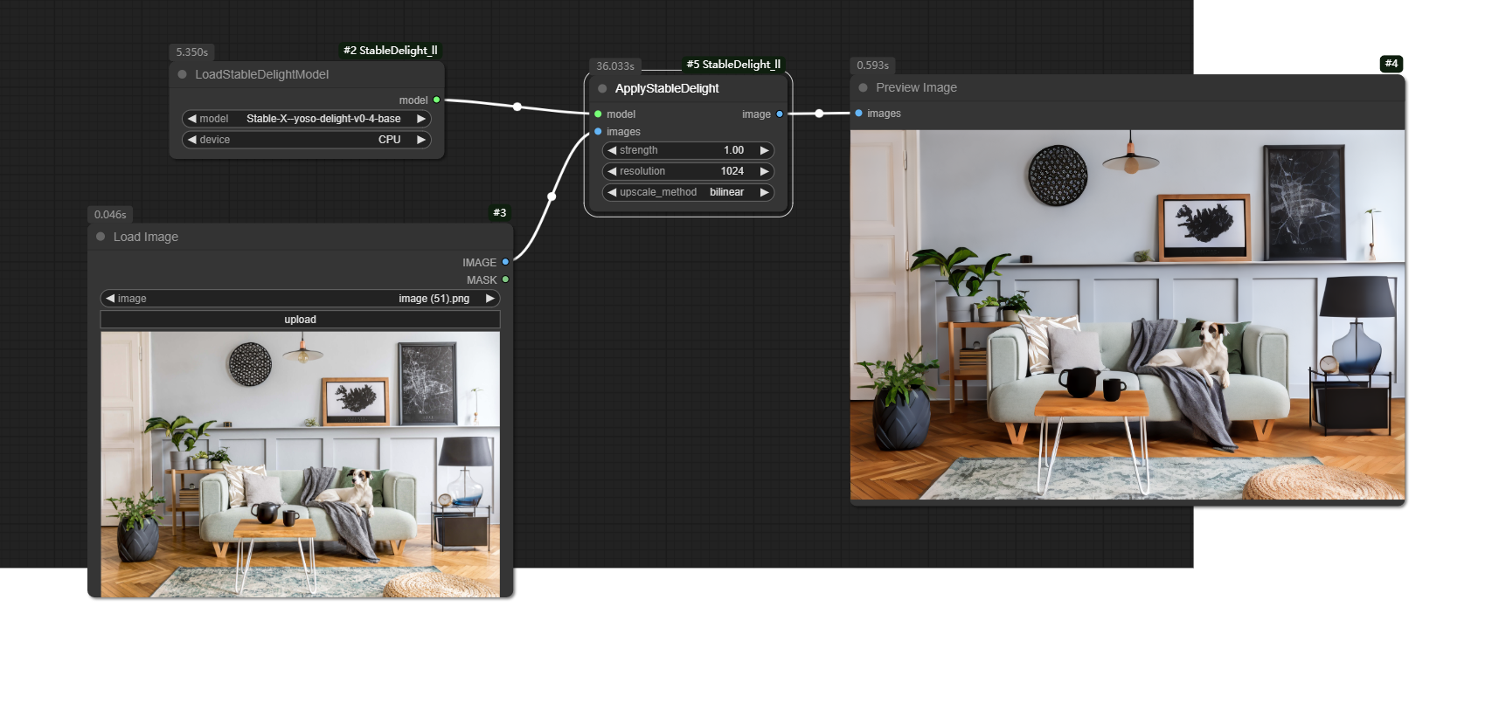Click the images input port on Preview Image
1492x710 pixels.
tap(858, 114)
